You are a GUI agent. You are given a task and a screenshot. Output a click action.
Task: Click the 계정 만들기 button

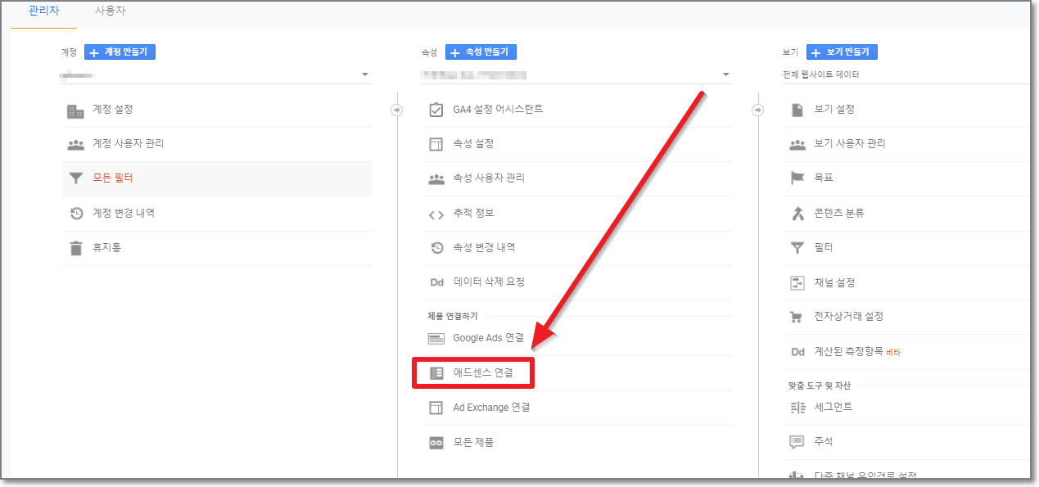coord(120,52)
